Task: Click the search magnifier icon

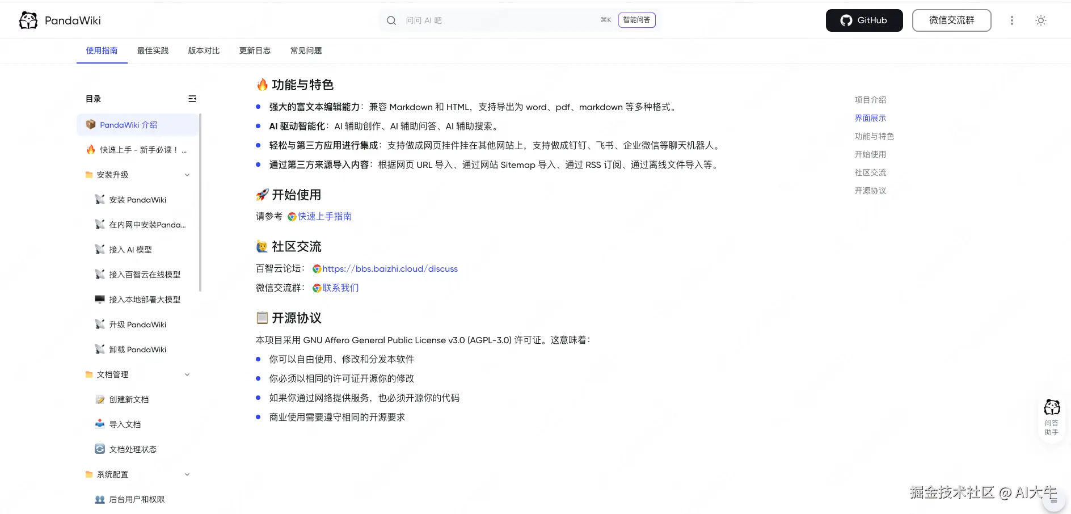Action: click(391, 20)
